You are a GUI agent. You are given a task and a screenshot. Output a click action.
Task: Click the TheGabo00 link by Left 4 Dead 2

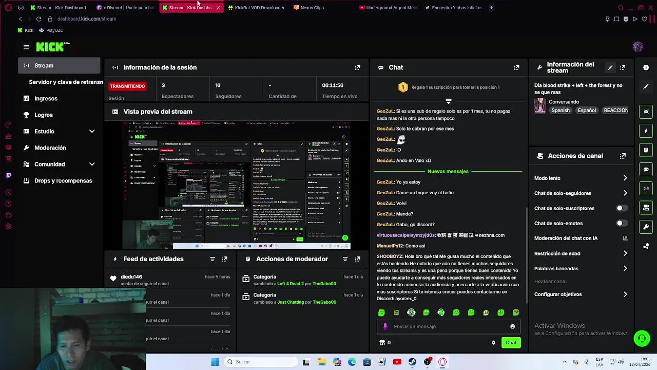[x=324, y=284]
